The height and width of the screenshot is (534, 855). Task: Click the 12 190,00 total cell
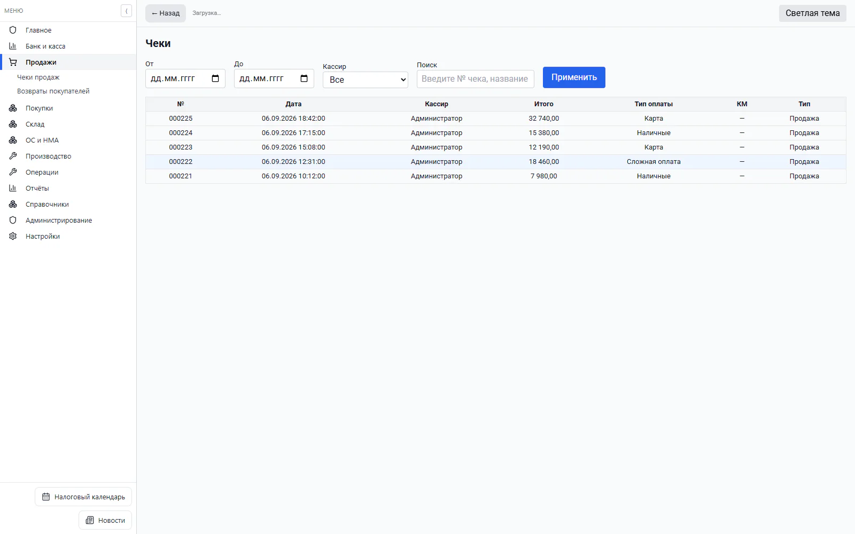click(x=544, y=147)
